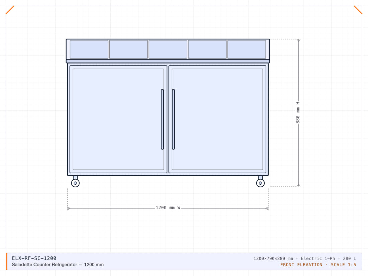Select the left refrigerator door panel

118,119
